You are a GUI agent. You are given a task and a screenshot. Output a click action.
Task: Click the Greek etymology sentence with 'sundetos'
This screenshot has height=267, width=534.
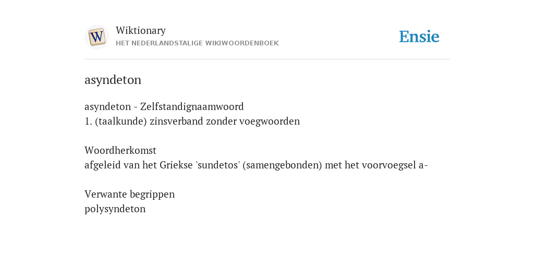[256, 165]
